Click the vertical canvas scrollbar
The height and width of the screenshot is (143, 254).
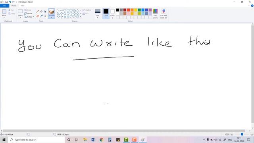(252, 74)
